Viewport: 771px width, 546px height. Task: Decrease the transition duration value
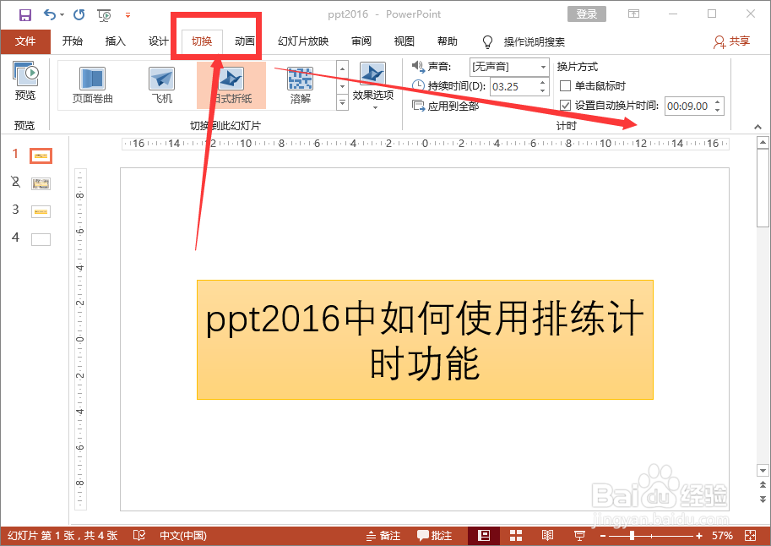(543, 91)
